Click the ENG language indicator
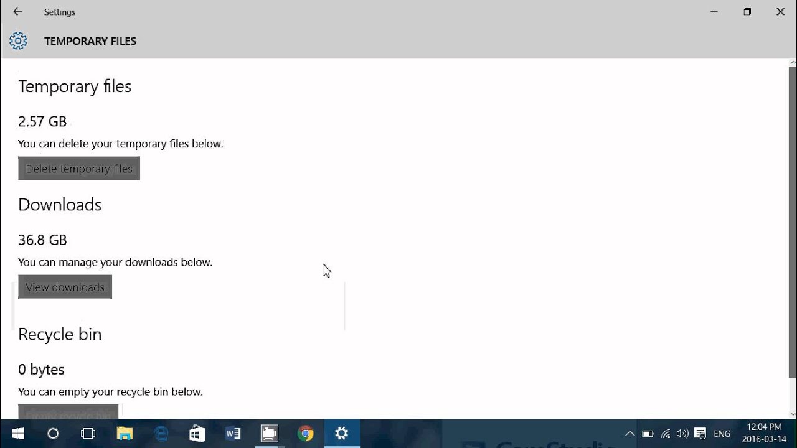The height and width of the screenshot is (448, 797). [x=722, y=434]
